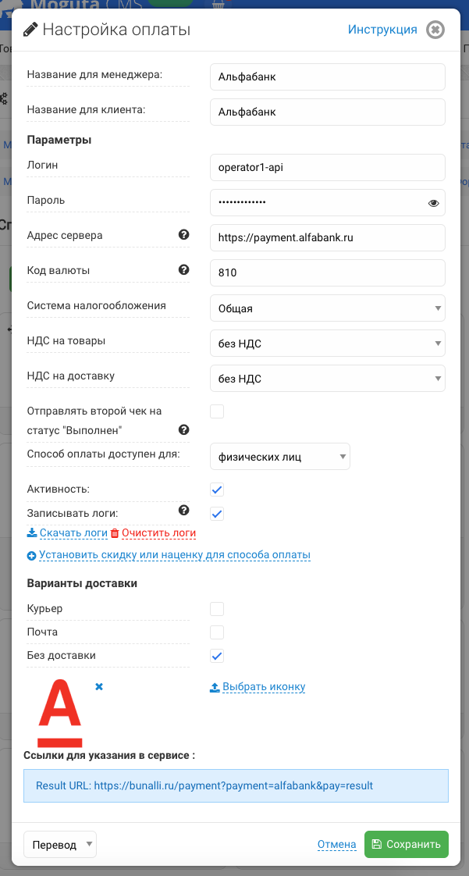Remove the Alfabank icon with blue cross
Image resolution: width=469 pixels, height=876 pixels.
99,686
